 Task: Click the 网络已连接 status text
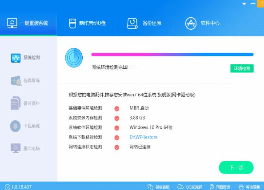[x=140, y=147]
